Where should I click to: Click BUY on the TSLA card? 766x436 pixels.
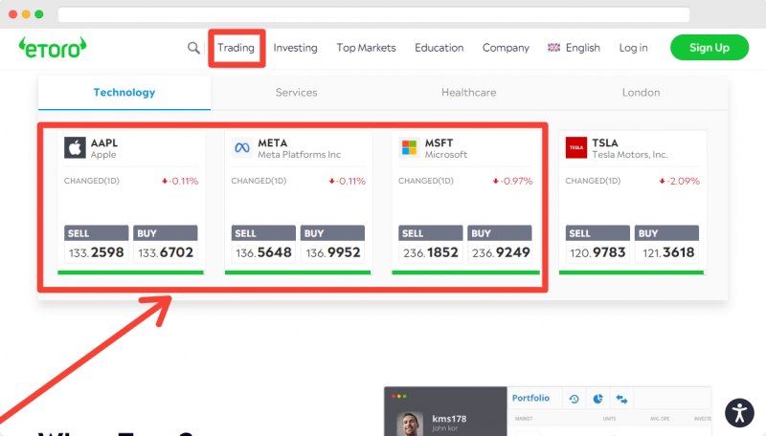(666, 244)
